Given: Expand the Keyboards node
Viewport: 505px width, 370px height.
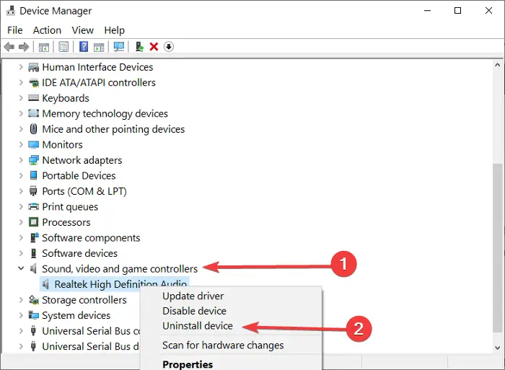Looking at the screenshot, I should pos(21,98).
